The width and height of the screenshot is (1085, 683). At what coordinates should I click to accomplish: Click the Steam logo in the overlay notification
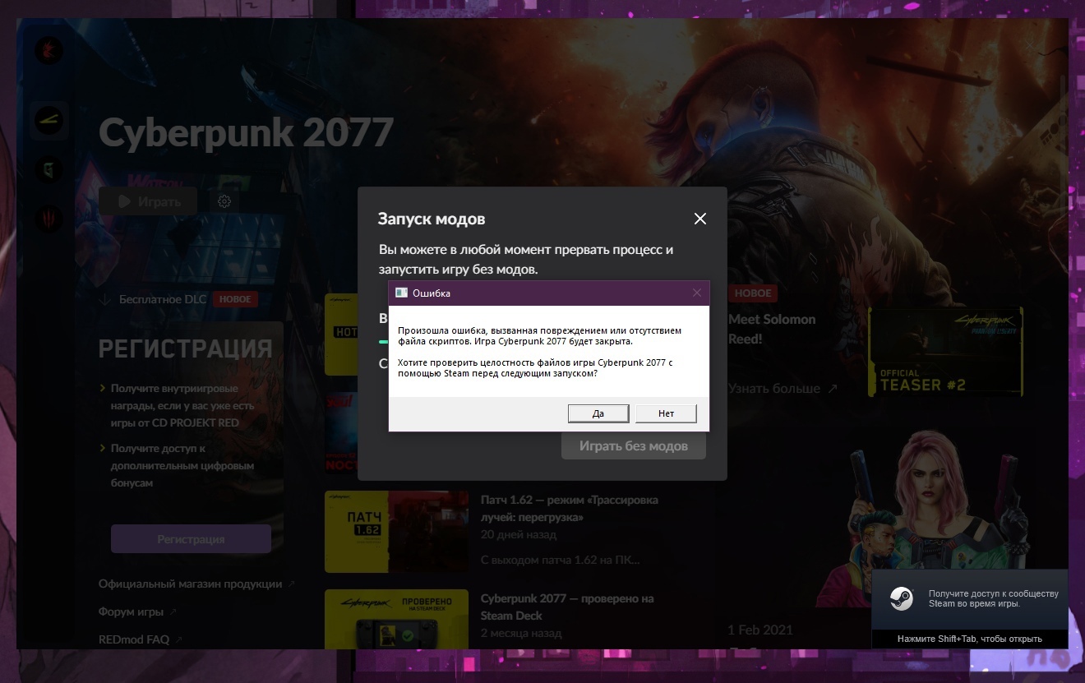tap(902, 598)
